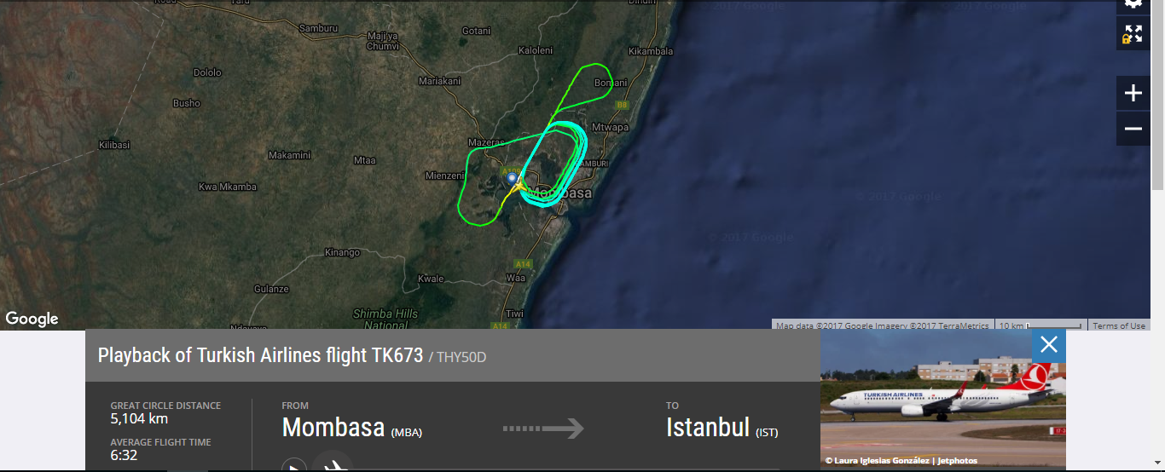This screenshot has width=1165, height=472.
Task: Toggle locked fullscreen map view
Action: point(1133,34)
